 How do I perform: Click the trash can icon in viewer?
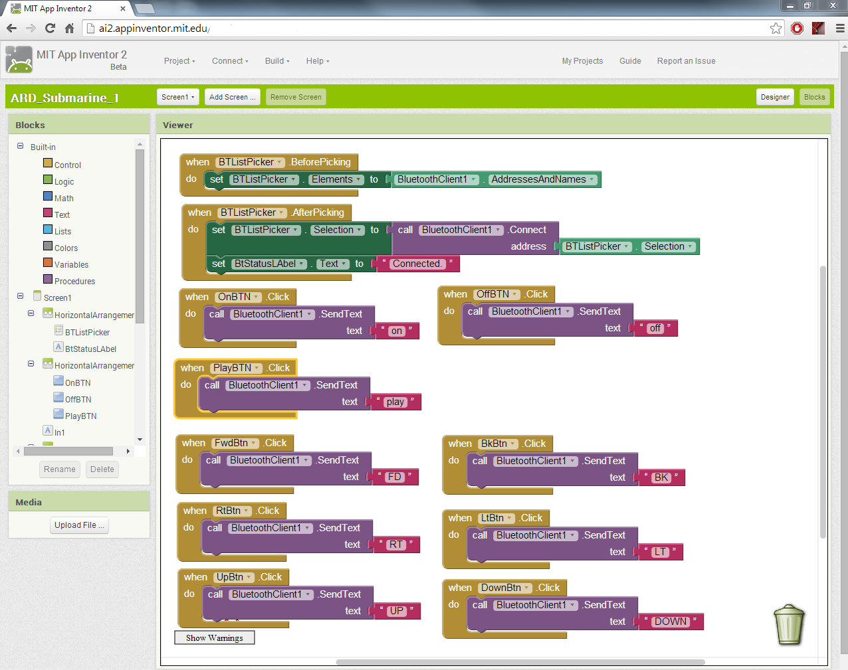point(789,624)
